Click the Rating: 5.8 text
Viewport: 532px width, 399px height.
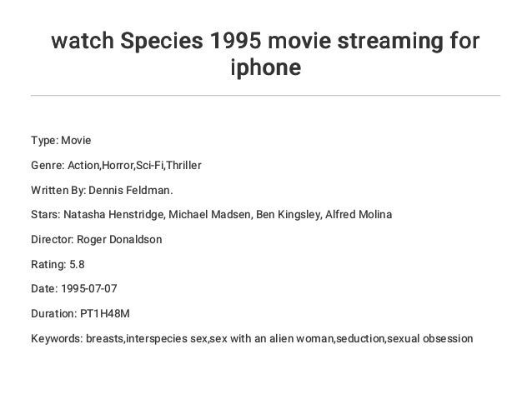[58, 264]
